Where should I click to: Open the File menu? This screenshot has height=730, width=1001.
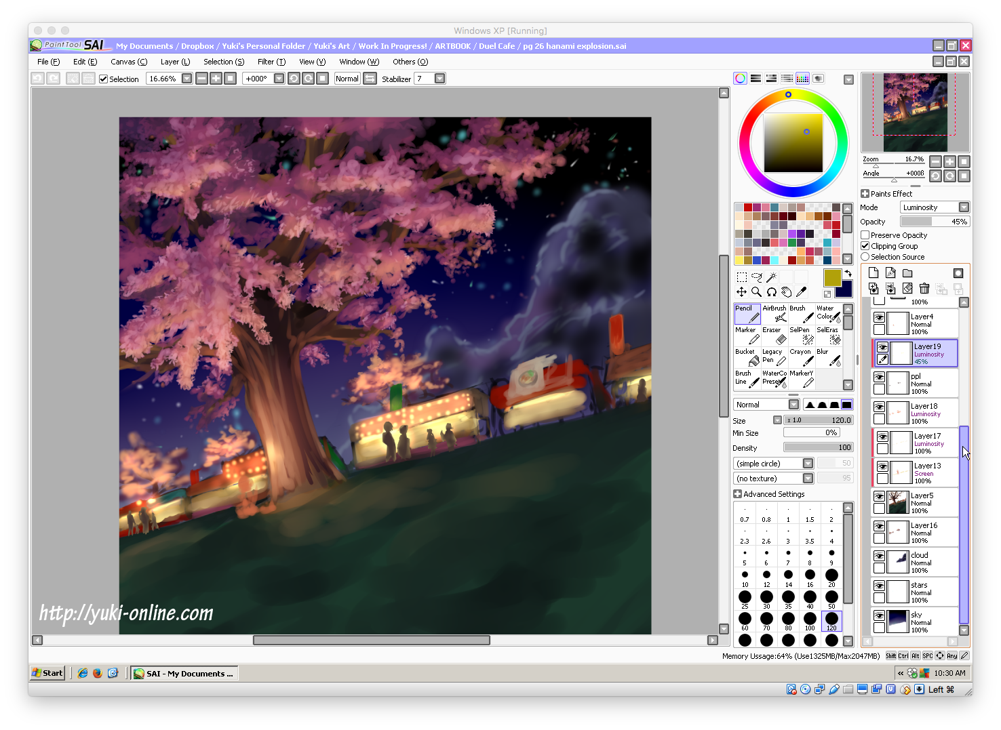(48, 62)
